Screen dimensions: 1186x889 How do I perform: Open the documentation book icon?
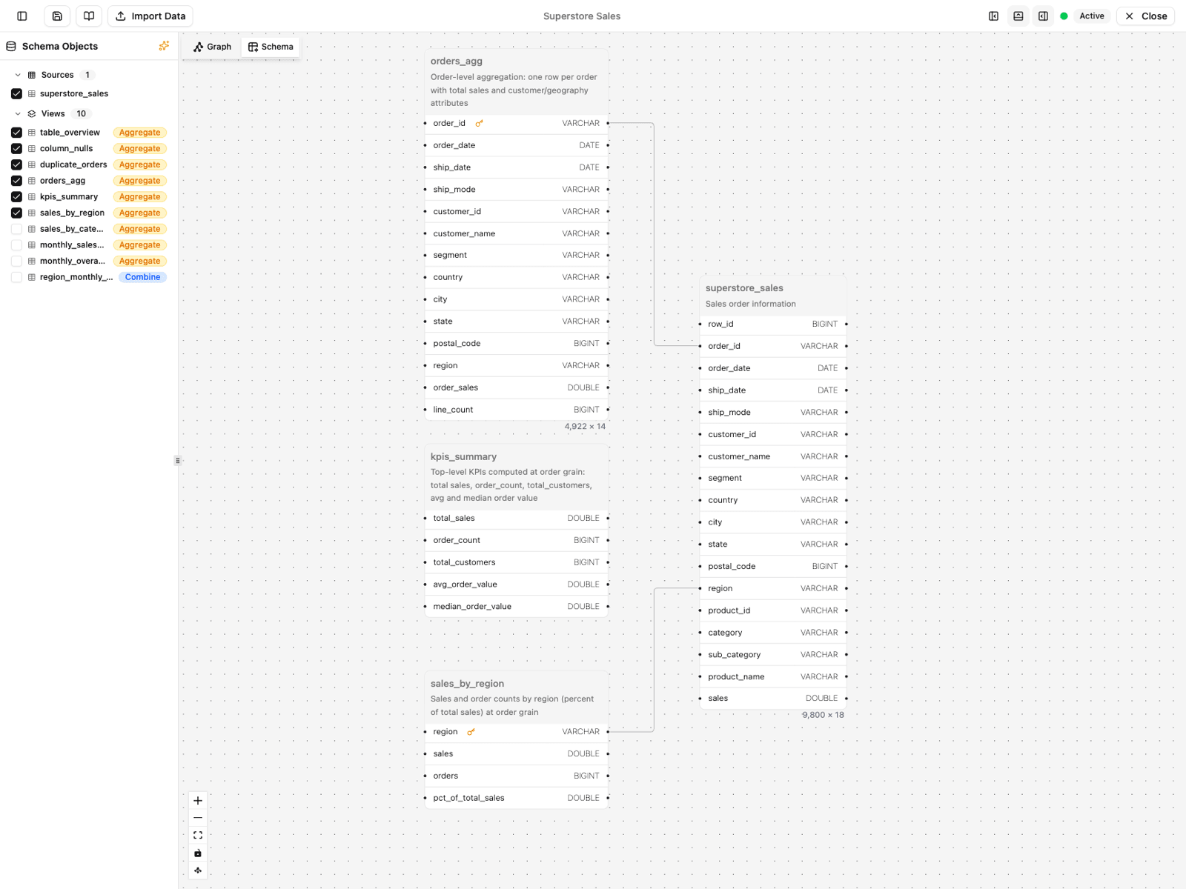88,16
